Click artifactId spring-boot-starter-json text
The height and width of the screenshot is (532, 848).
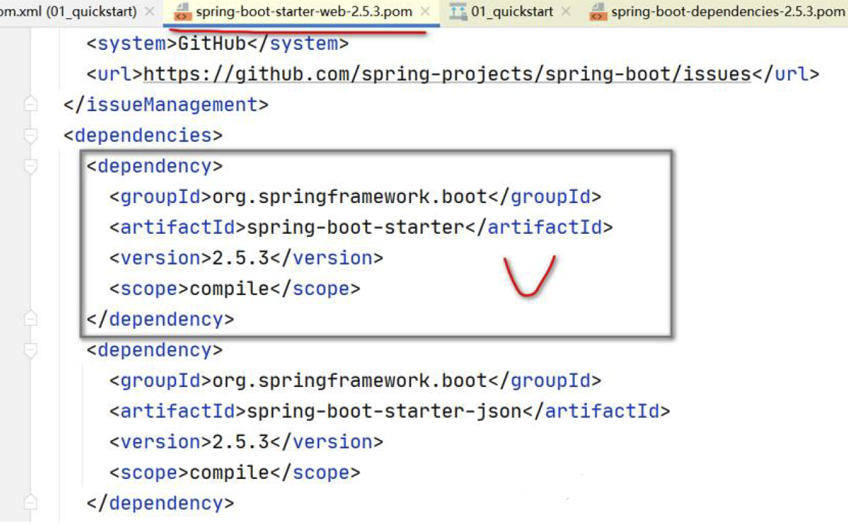tap(390, 411)
